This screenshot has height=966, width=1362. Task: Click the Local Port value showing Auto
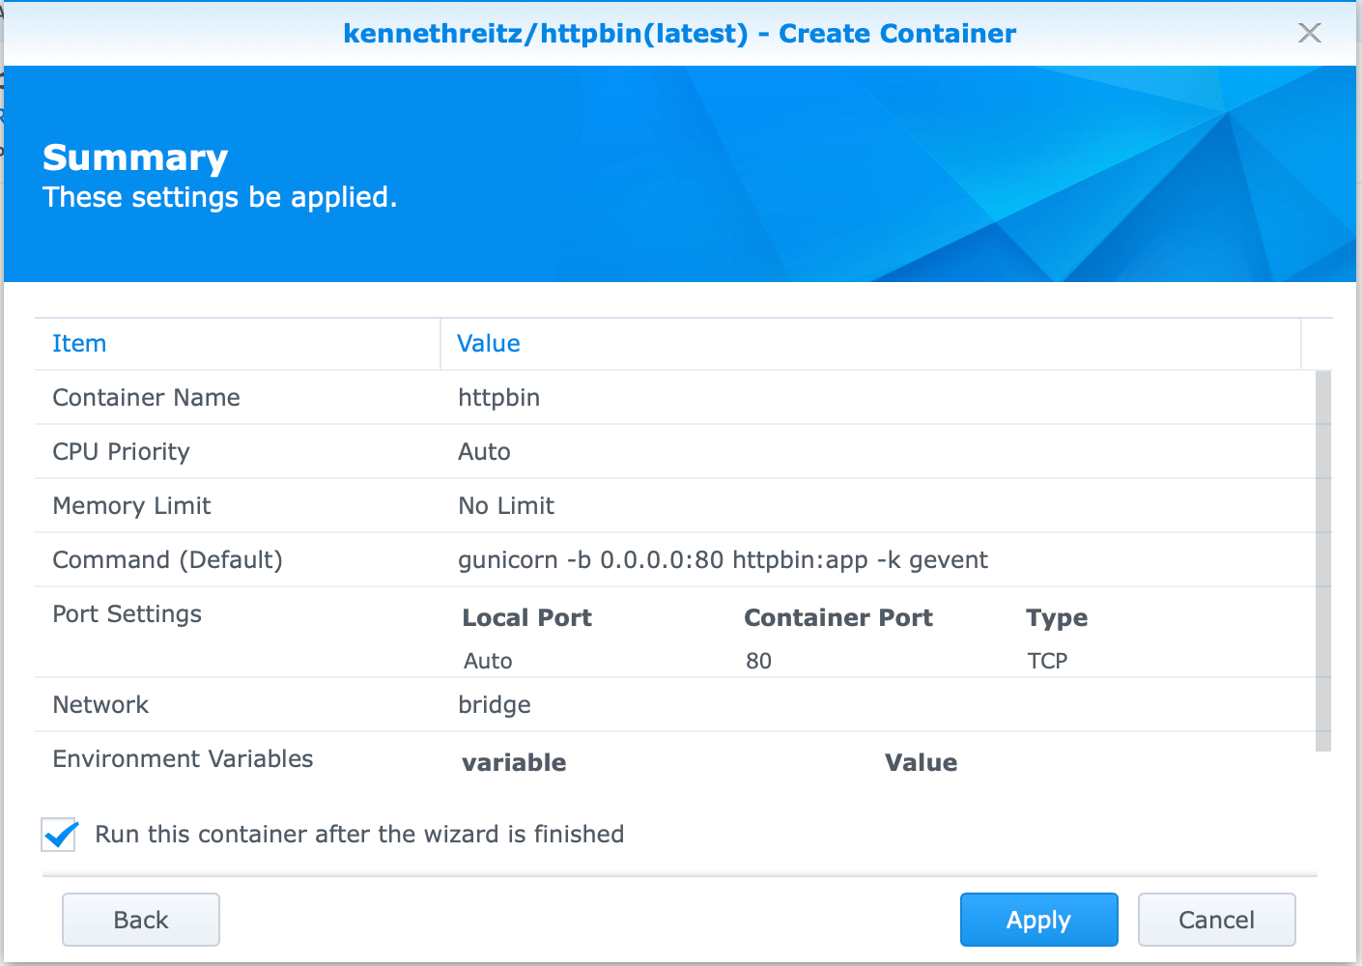pyautogui.click(x=488, y=660)
